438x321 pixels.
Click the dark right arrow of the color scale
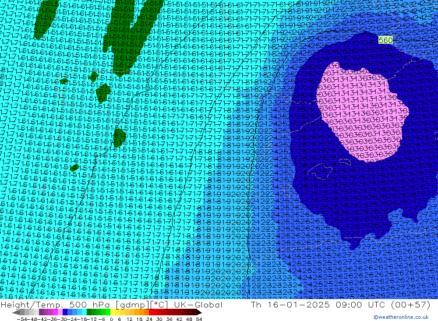pos(199,312)
